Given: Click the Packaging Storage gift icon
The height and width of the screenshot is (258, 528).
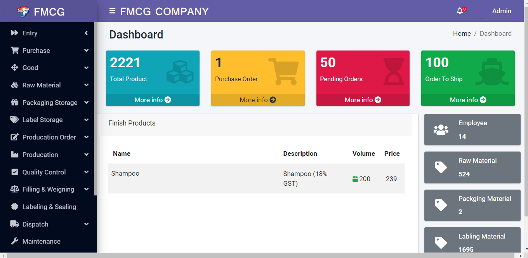Looking at the screenshot, I should 15,103.
